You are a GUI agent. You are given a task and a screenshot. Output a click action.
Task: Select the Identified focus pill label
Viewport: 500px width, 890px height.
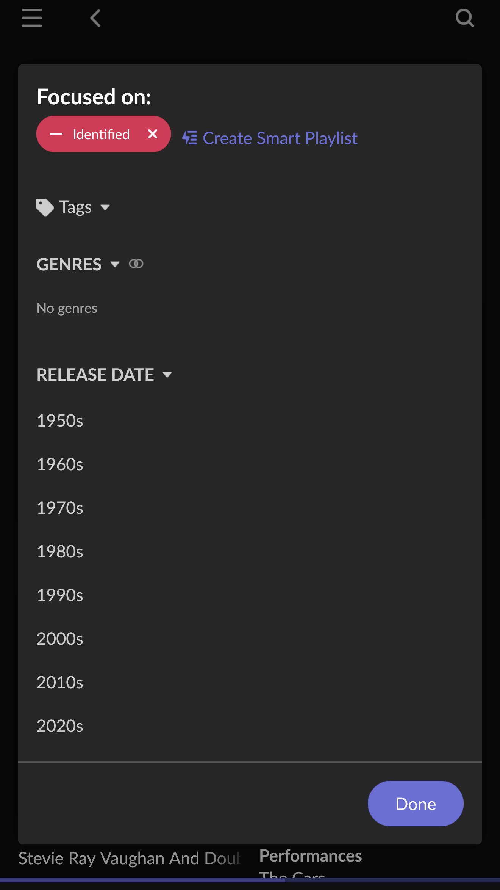pyautogui.click(x=101, y=134)
